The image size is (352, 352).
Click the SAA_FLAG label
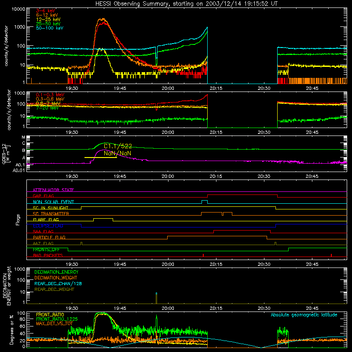pyautogui.click(x=43, y=231)
